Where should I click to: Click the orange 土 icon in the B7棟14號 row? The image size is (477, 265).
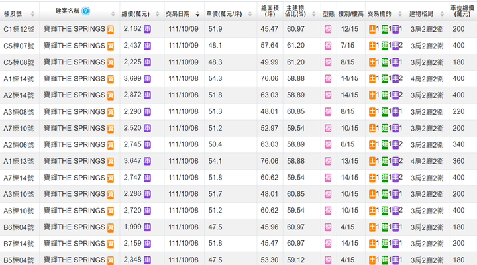(372, 244)
